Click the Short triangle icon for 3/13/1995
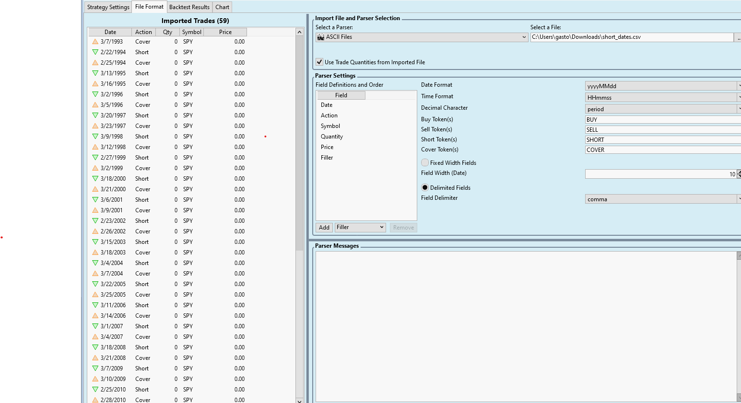741x403 pixels. tap(95, 73)
